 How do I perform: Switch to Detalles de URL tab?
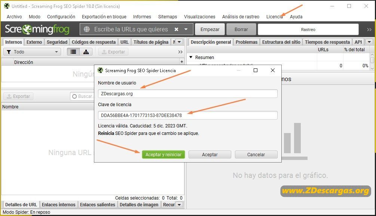tap(21, 205)
